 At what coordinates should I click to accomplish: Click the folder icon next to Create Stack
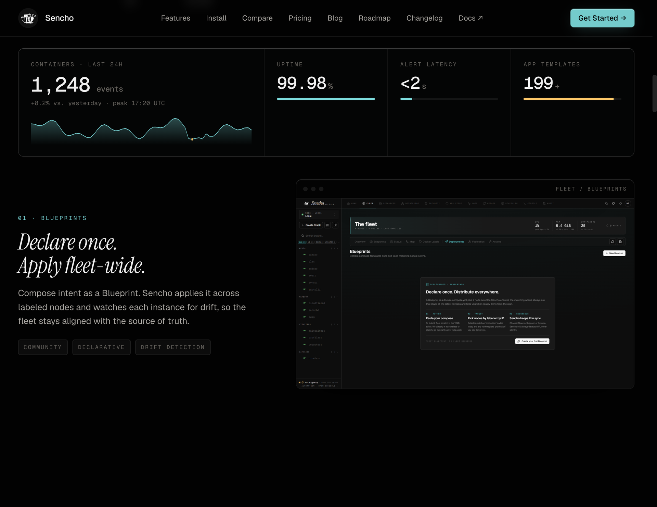pyautogui.click(x=335, y=225)
